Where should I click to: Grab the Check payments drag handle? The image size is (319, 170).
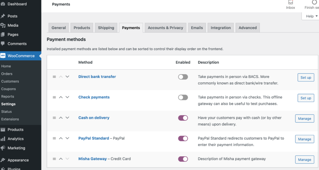click(54, 97)
